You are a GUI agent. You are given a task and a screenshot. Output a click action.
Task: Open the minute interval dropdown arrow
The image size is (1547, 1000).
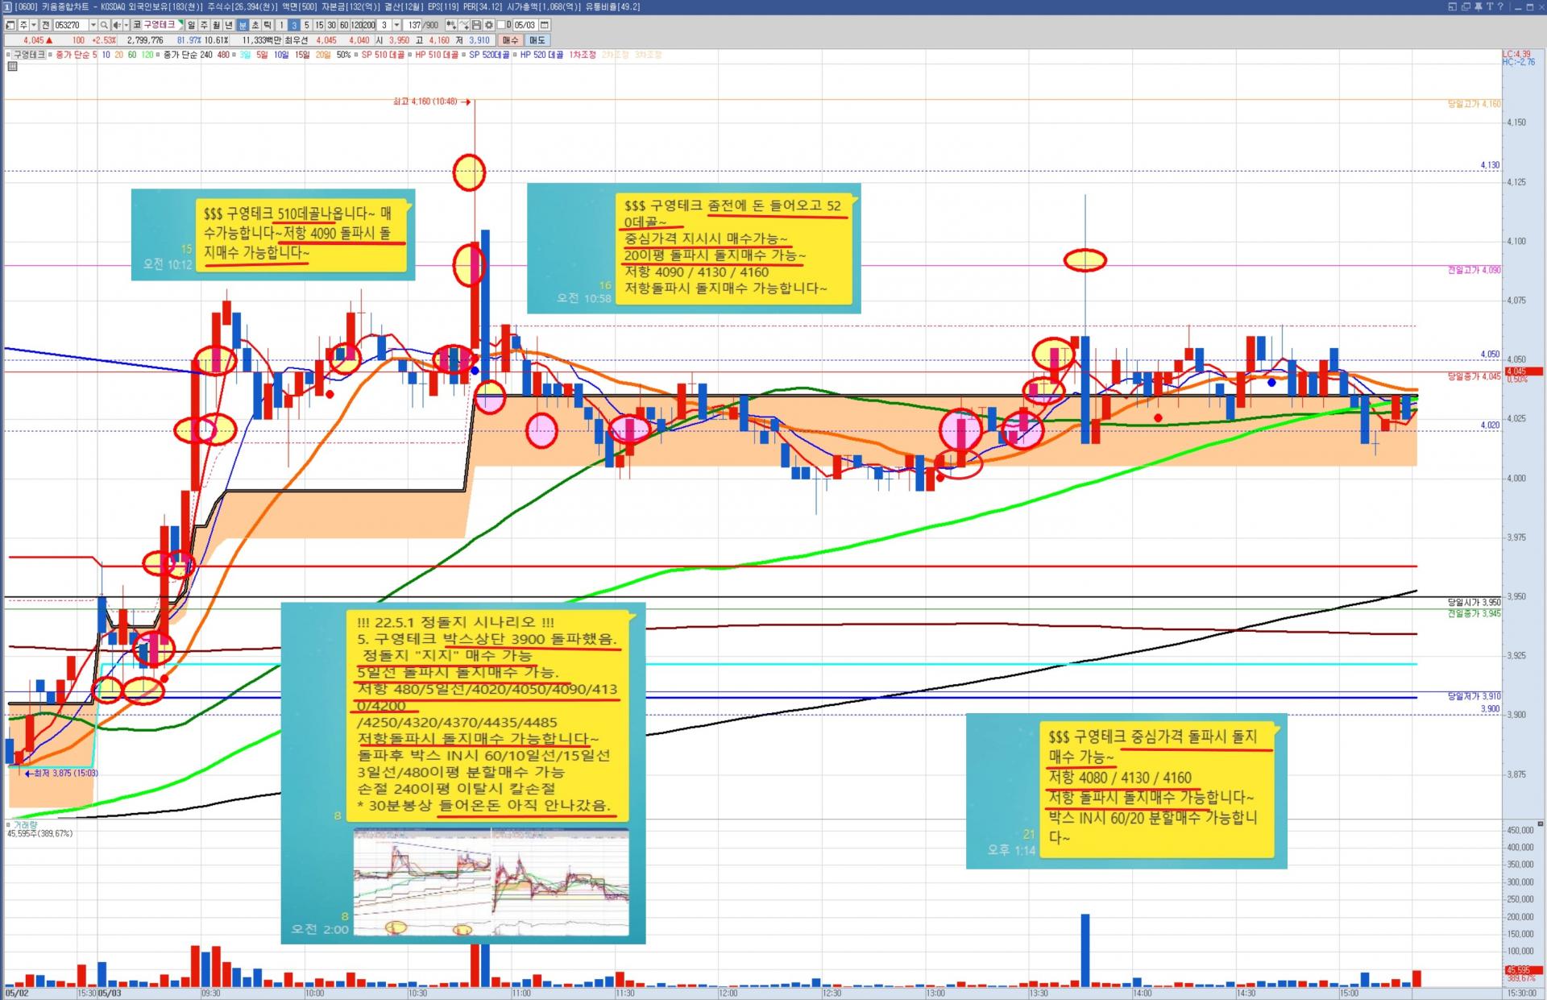396,25
